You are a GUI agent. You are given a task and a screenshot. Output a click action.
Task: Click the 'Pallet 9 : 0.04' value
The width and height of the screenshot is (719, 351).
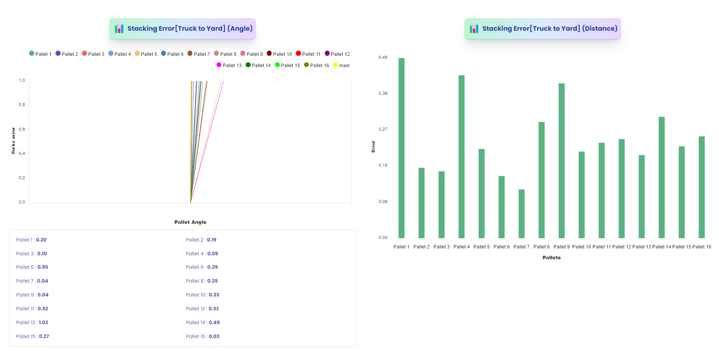32,295
